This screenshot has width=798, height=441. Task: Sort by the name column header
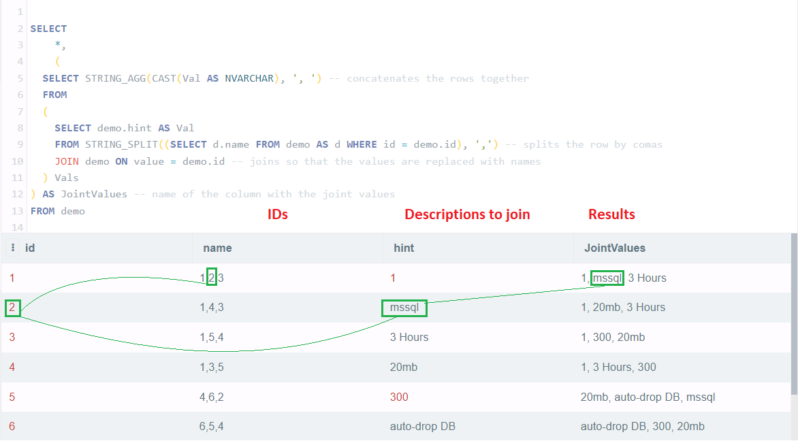217,248
